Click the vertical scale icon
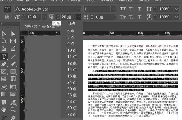Viewport: 182px width, 120px height. (149, 9)
